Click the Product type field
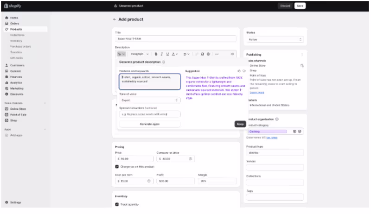Viewport: 371px width, 214px height. point(275,152)
